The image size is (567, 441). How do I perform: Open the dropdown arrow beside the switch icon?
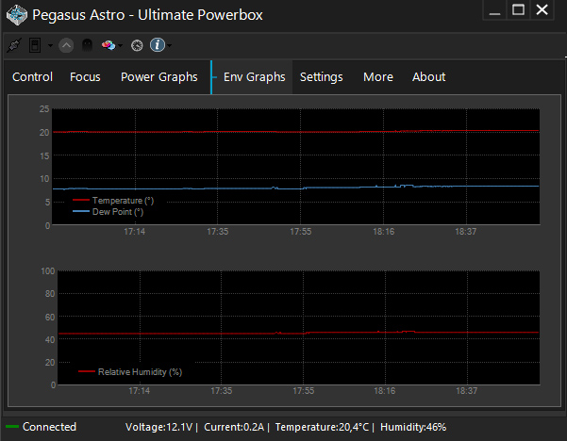pyautogui.click(x=50, y=46)
